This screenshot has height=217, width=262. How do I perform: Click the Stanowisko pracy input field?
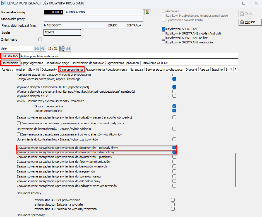tap(93, 19)
